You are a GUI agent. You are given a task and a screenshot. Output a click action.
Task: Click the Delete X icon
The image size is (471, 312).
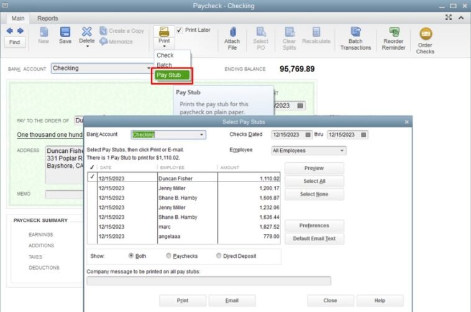click(87, 32)
